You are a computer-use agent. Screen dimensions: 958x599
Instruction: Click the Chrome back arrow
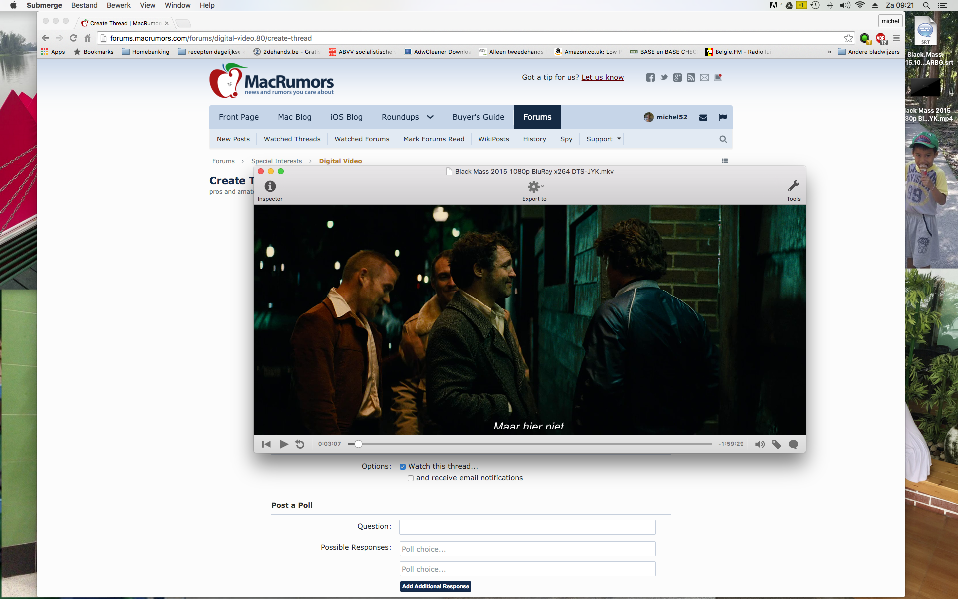(x=45, y=38)
